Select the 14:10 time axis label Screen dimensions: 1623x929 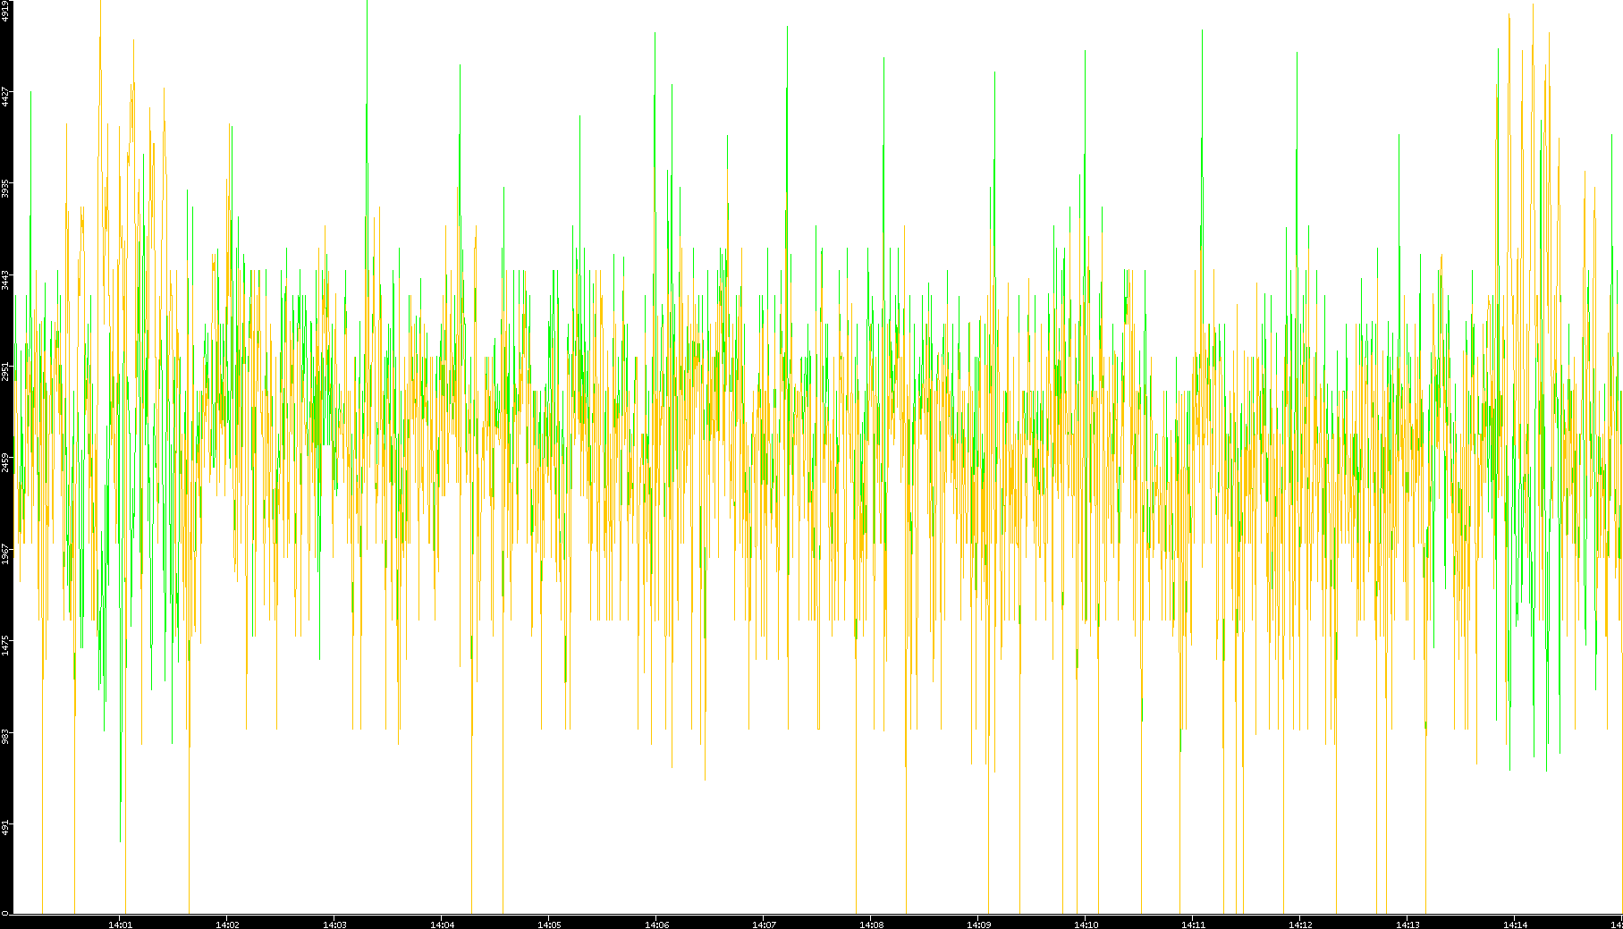[x=1086, y=925]
